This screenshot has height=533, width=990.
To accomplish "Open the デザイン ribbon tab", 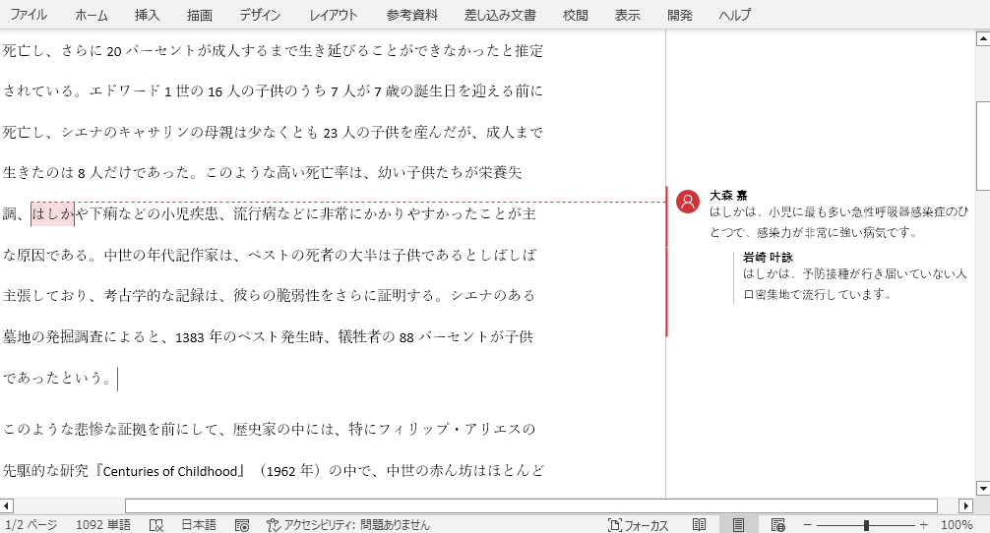I will click(x=260, y=15).
